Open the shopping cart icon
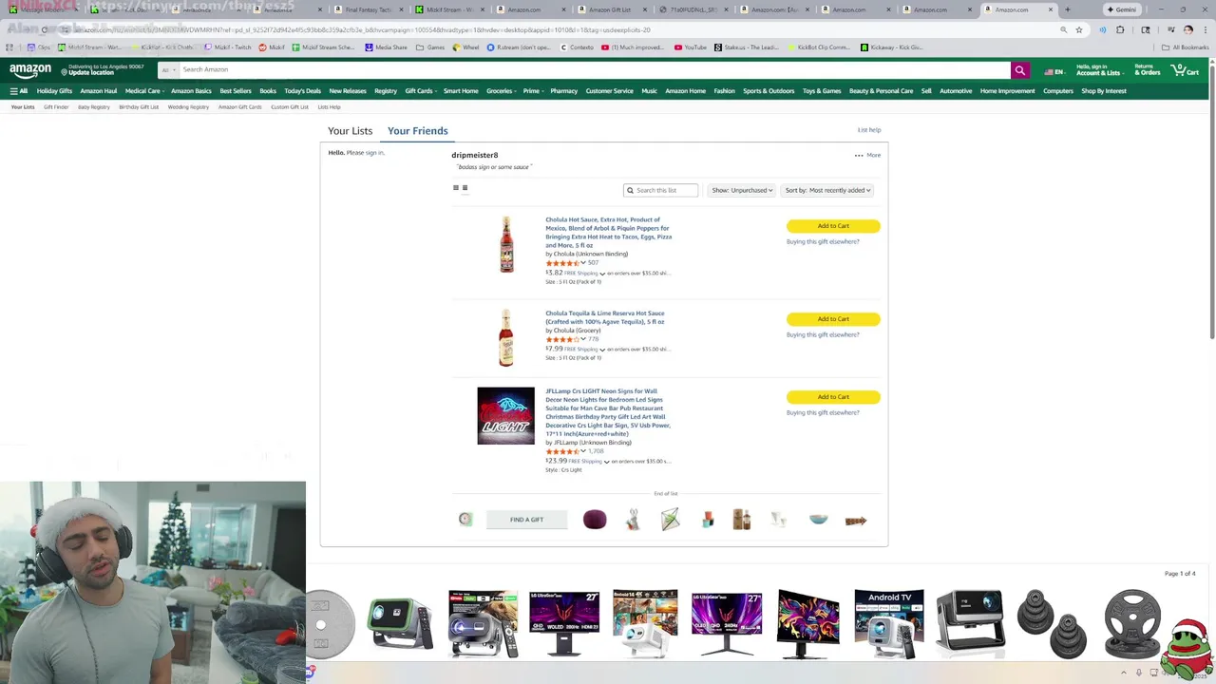This screenshot has height=684, width=1216. click(x=1185, y=69)
